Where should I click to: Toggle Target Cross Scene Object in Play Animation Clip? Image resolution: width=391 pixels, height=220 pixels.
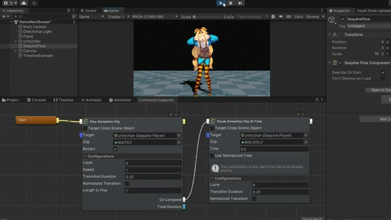tap(85, 128)
